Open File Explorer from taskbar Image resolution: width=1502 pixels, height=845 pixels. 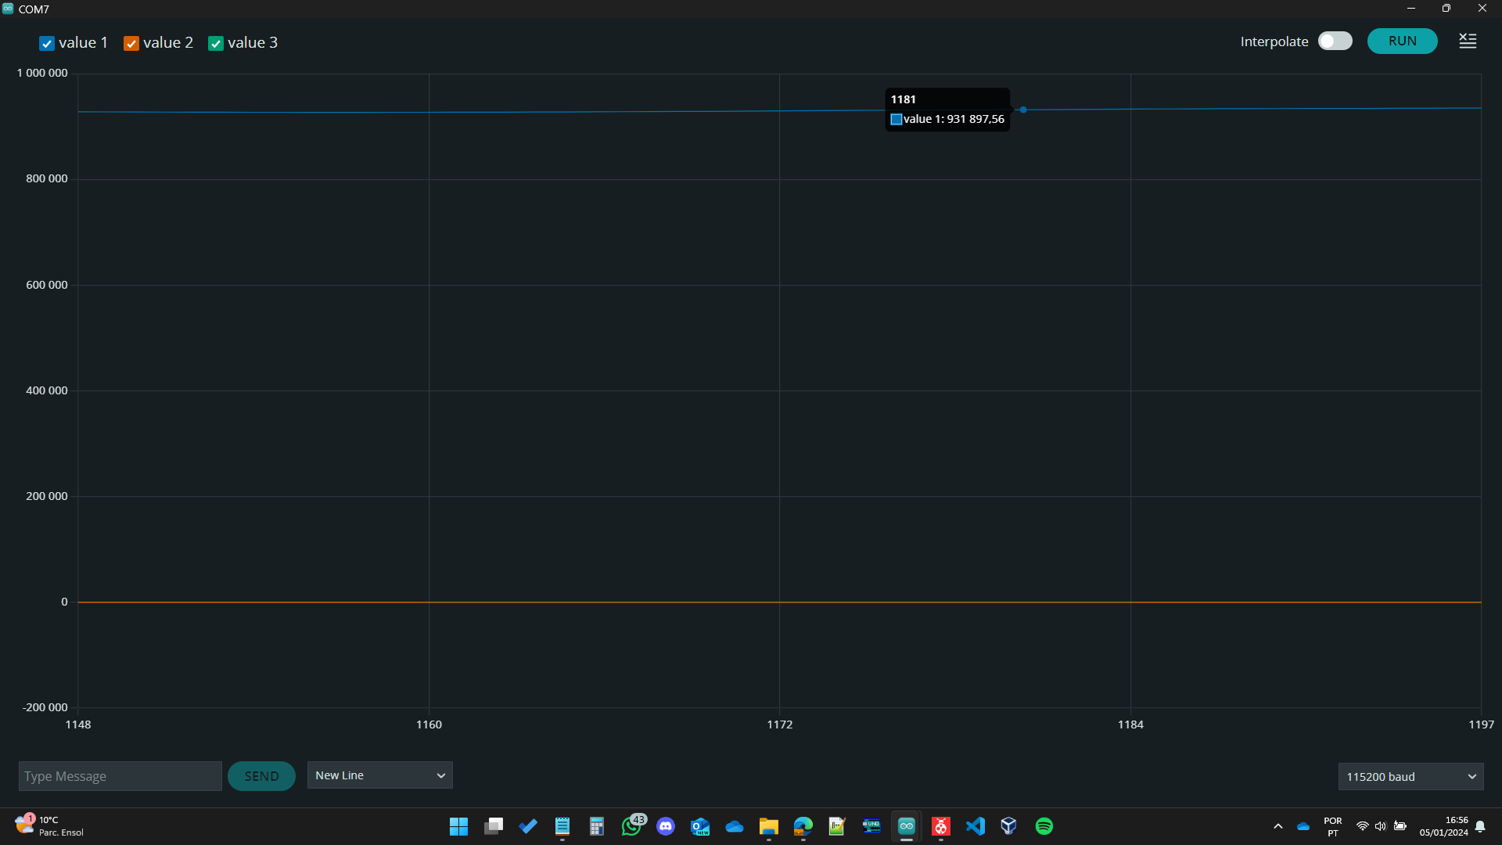pos(768,826)
